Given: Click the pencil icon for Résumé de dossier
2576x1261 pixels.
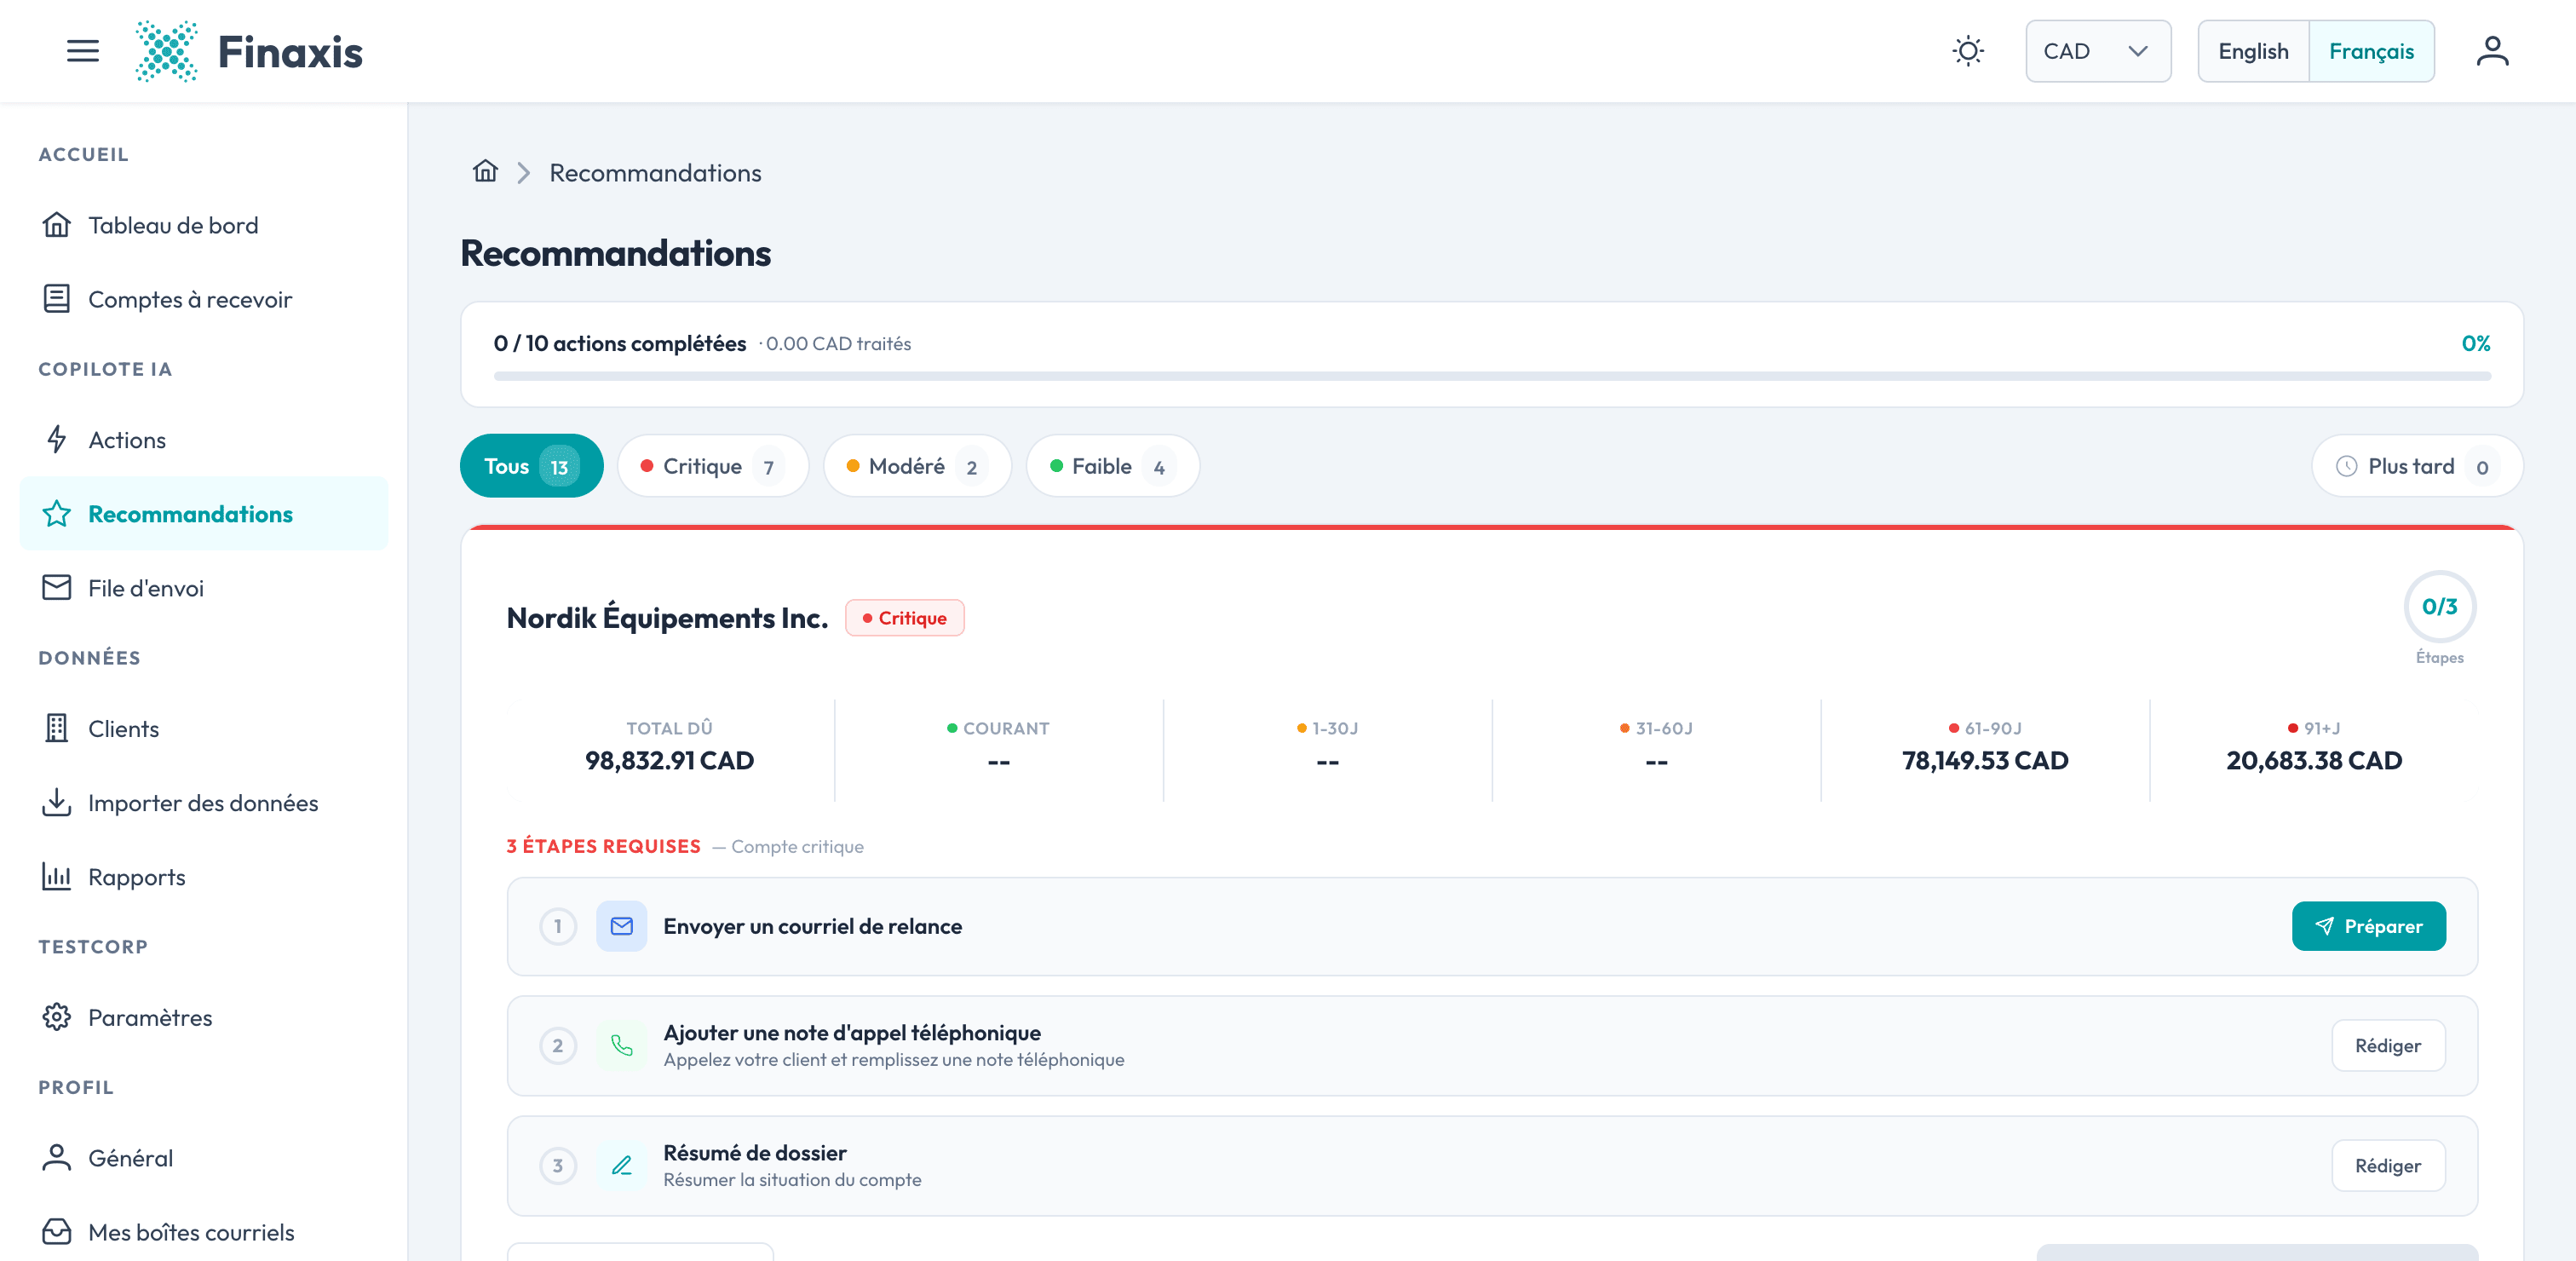Looking at the screenshot, I should coord(622,1166).
